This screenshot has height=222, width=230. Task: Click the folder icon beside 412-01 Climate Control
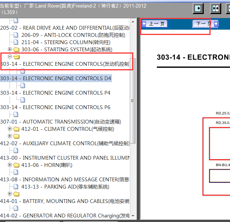click(16, 129)
